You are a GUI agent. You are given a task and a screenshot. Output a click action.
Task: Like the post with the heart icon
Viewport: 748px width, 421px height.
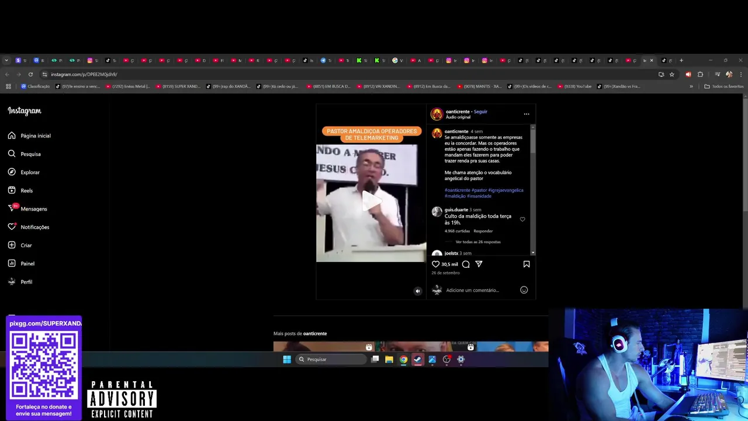[x=435, y=264]
